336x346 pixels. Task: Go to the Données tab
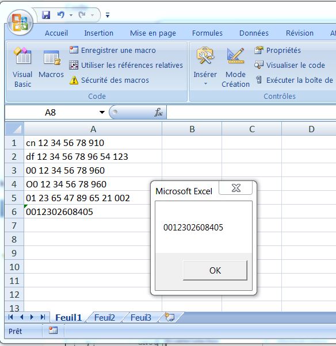click(x=254, y=33)
